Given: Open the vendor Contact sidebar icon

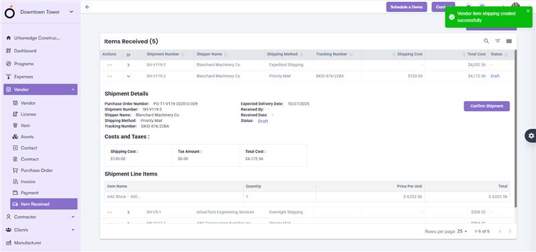Looking at the screenshot, I should click(15, 148).
